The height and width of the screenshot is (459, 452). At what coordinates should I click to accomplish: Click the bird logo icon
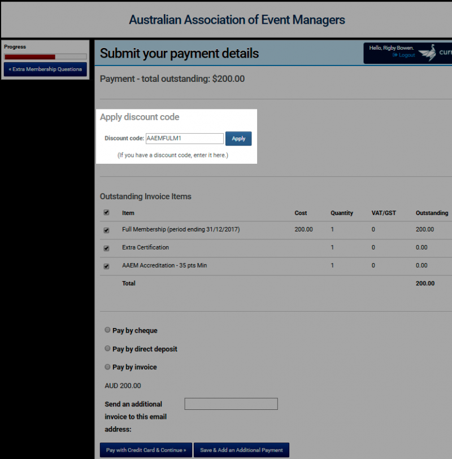[x=428, y=53]
